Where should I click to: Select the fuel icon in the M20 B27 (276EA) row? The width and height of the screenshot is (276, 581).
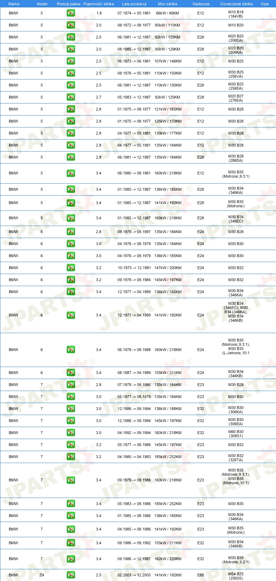pos(71,97)
